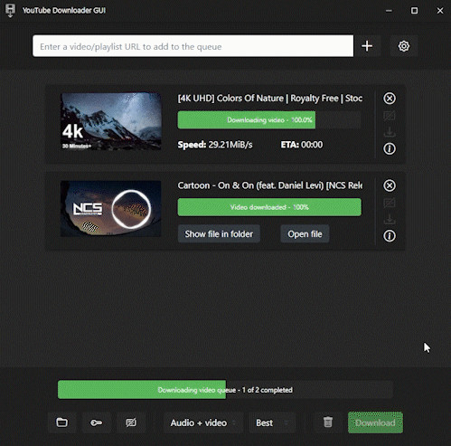451x446 pixels.
Task: Maximize the YouTube Downloader GUI window
Action: click(x=415, y=11)
